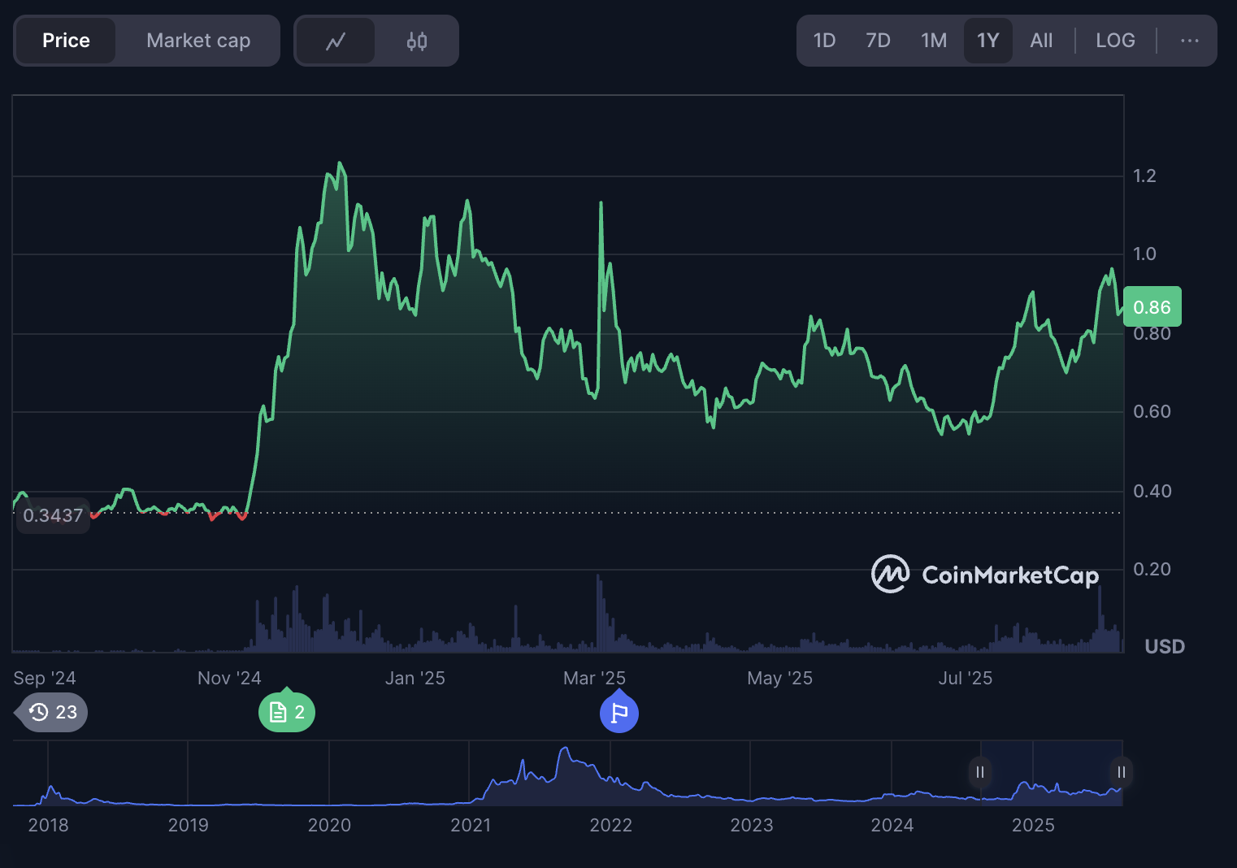1237x868 pixels.
Task: Click the Jul '25 axis label
Action: (966, 678)
